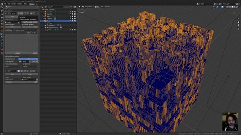Open the Render menu

pos(14,4)
